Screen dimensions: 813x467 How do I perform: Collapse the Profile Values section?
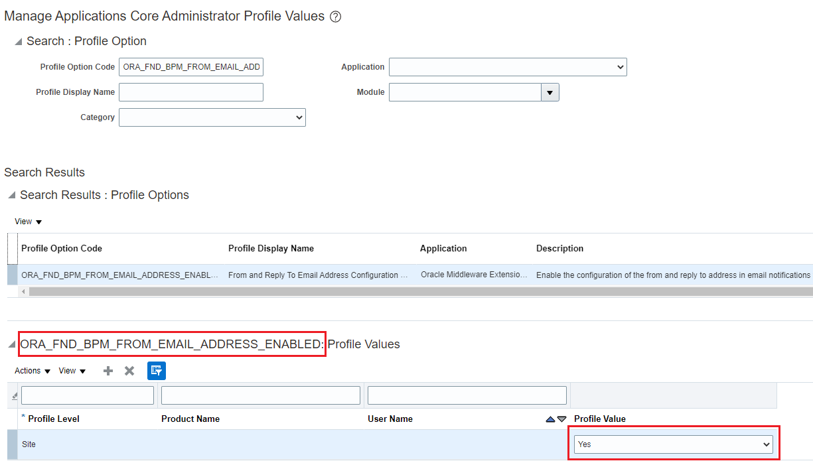click(11, 345)
